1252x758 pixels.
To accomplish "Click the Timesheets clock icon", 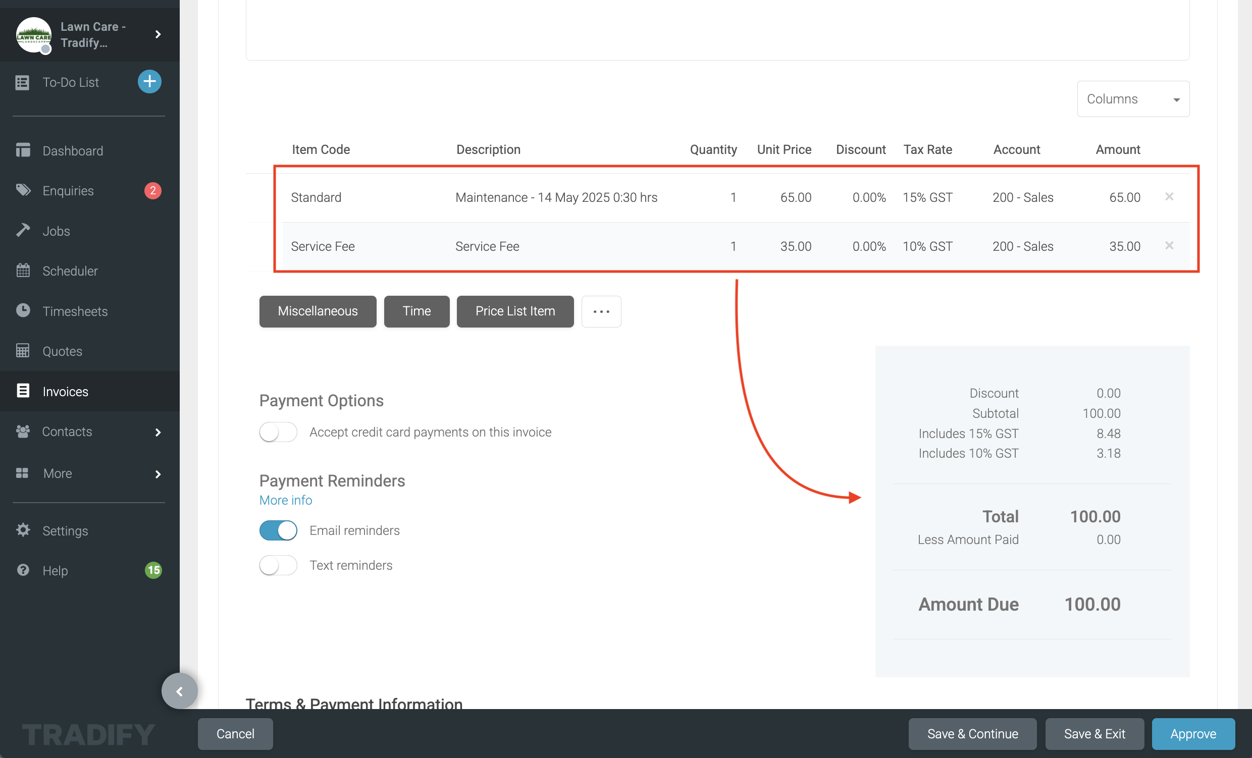I will coord(23,310).
